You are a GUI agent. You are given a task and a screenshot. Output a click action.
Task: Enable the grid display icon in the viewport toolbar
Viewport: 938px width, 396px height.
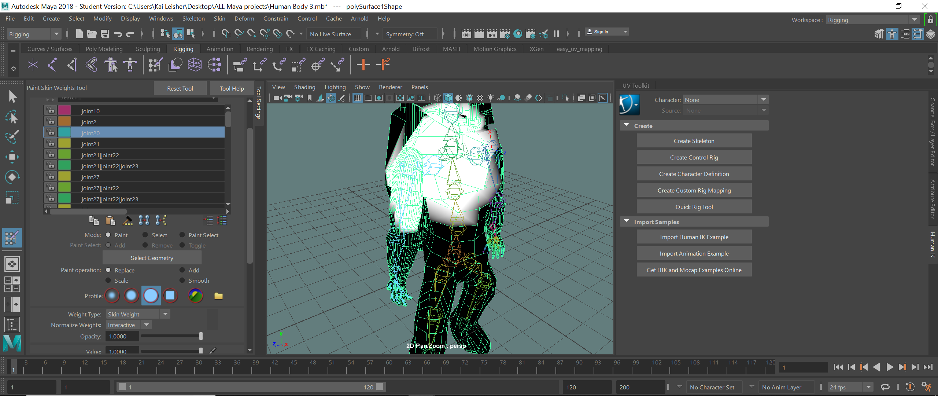click(x=357, y=98)
